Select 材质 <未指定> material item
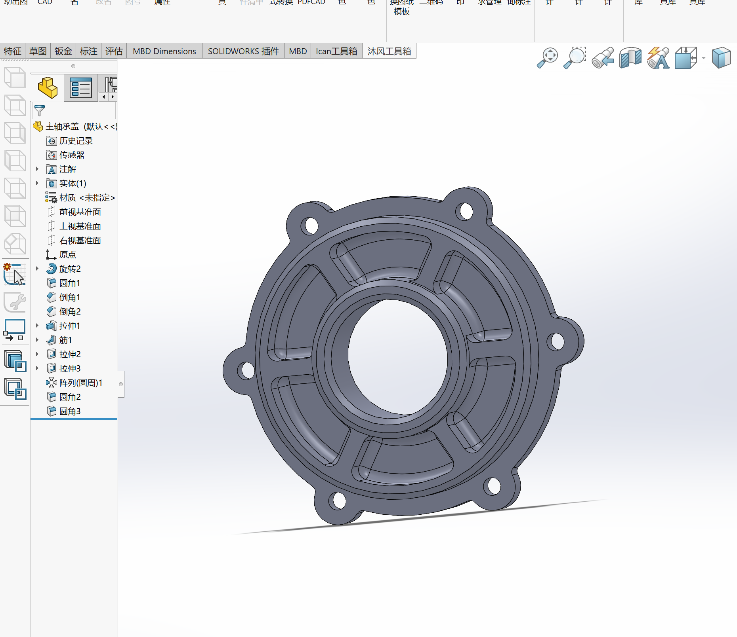 coord(80,198)
